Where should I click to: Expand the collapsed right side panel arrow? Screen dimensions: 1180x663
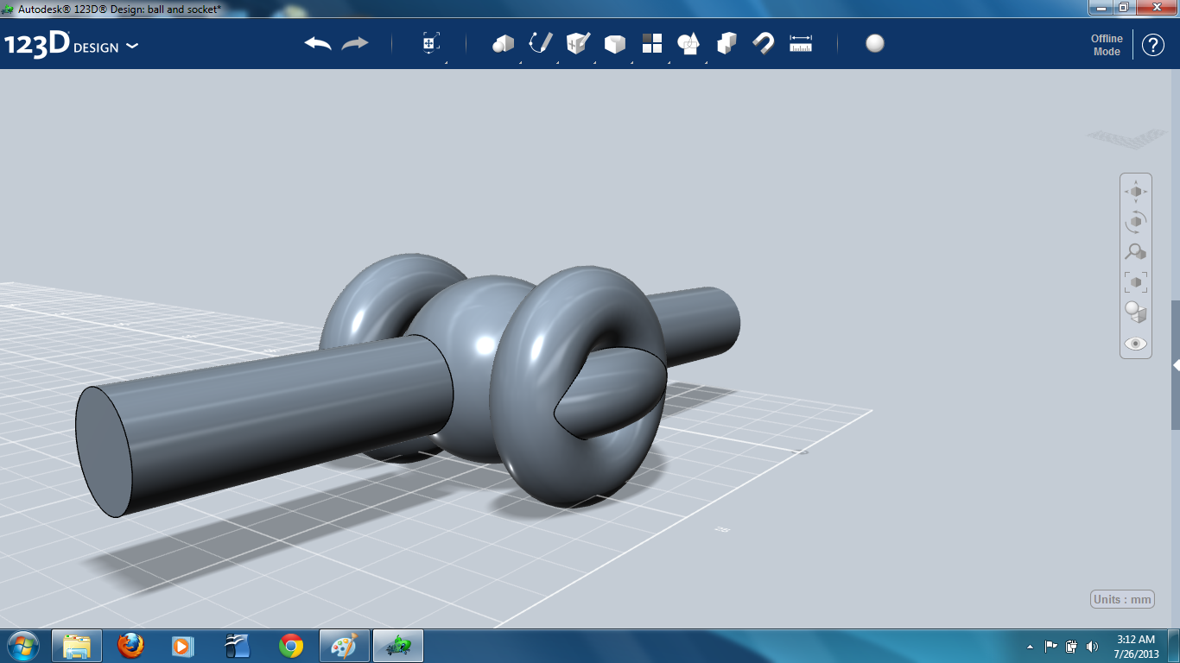point(1176,365)
